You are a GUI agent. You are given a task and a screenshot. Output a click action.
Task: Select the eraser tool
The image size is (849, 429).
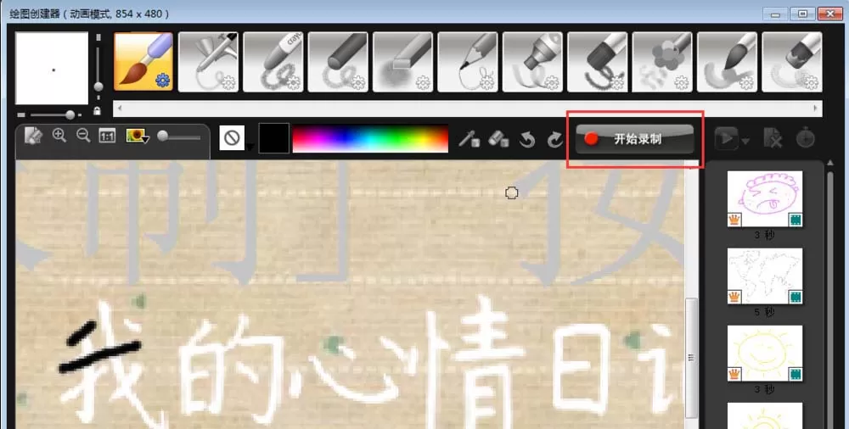point(498,139)
